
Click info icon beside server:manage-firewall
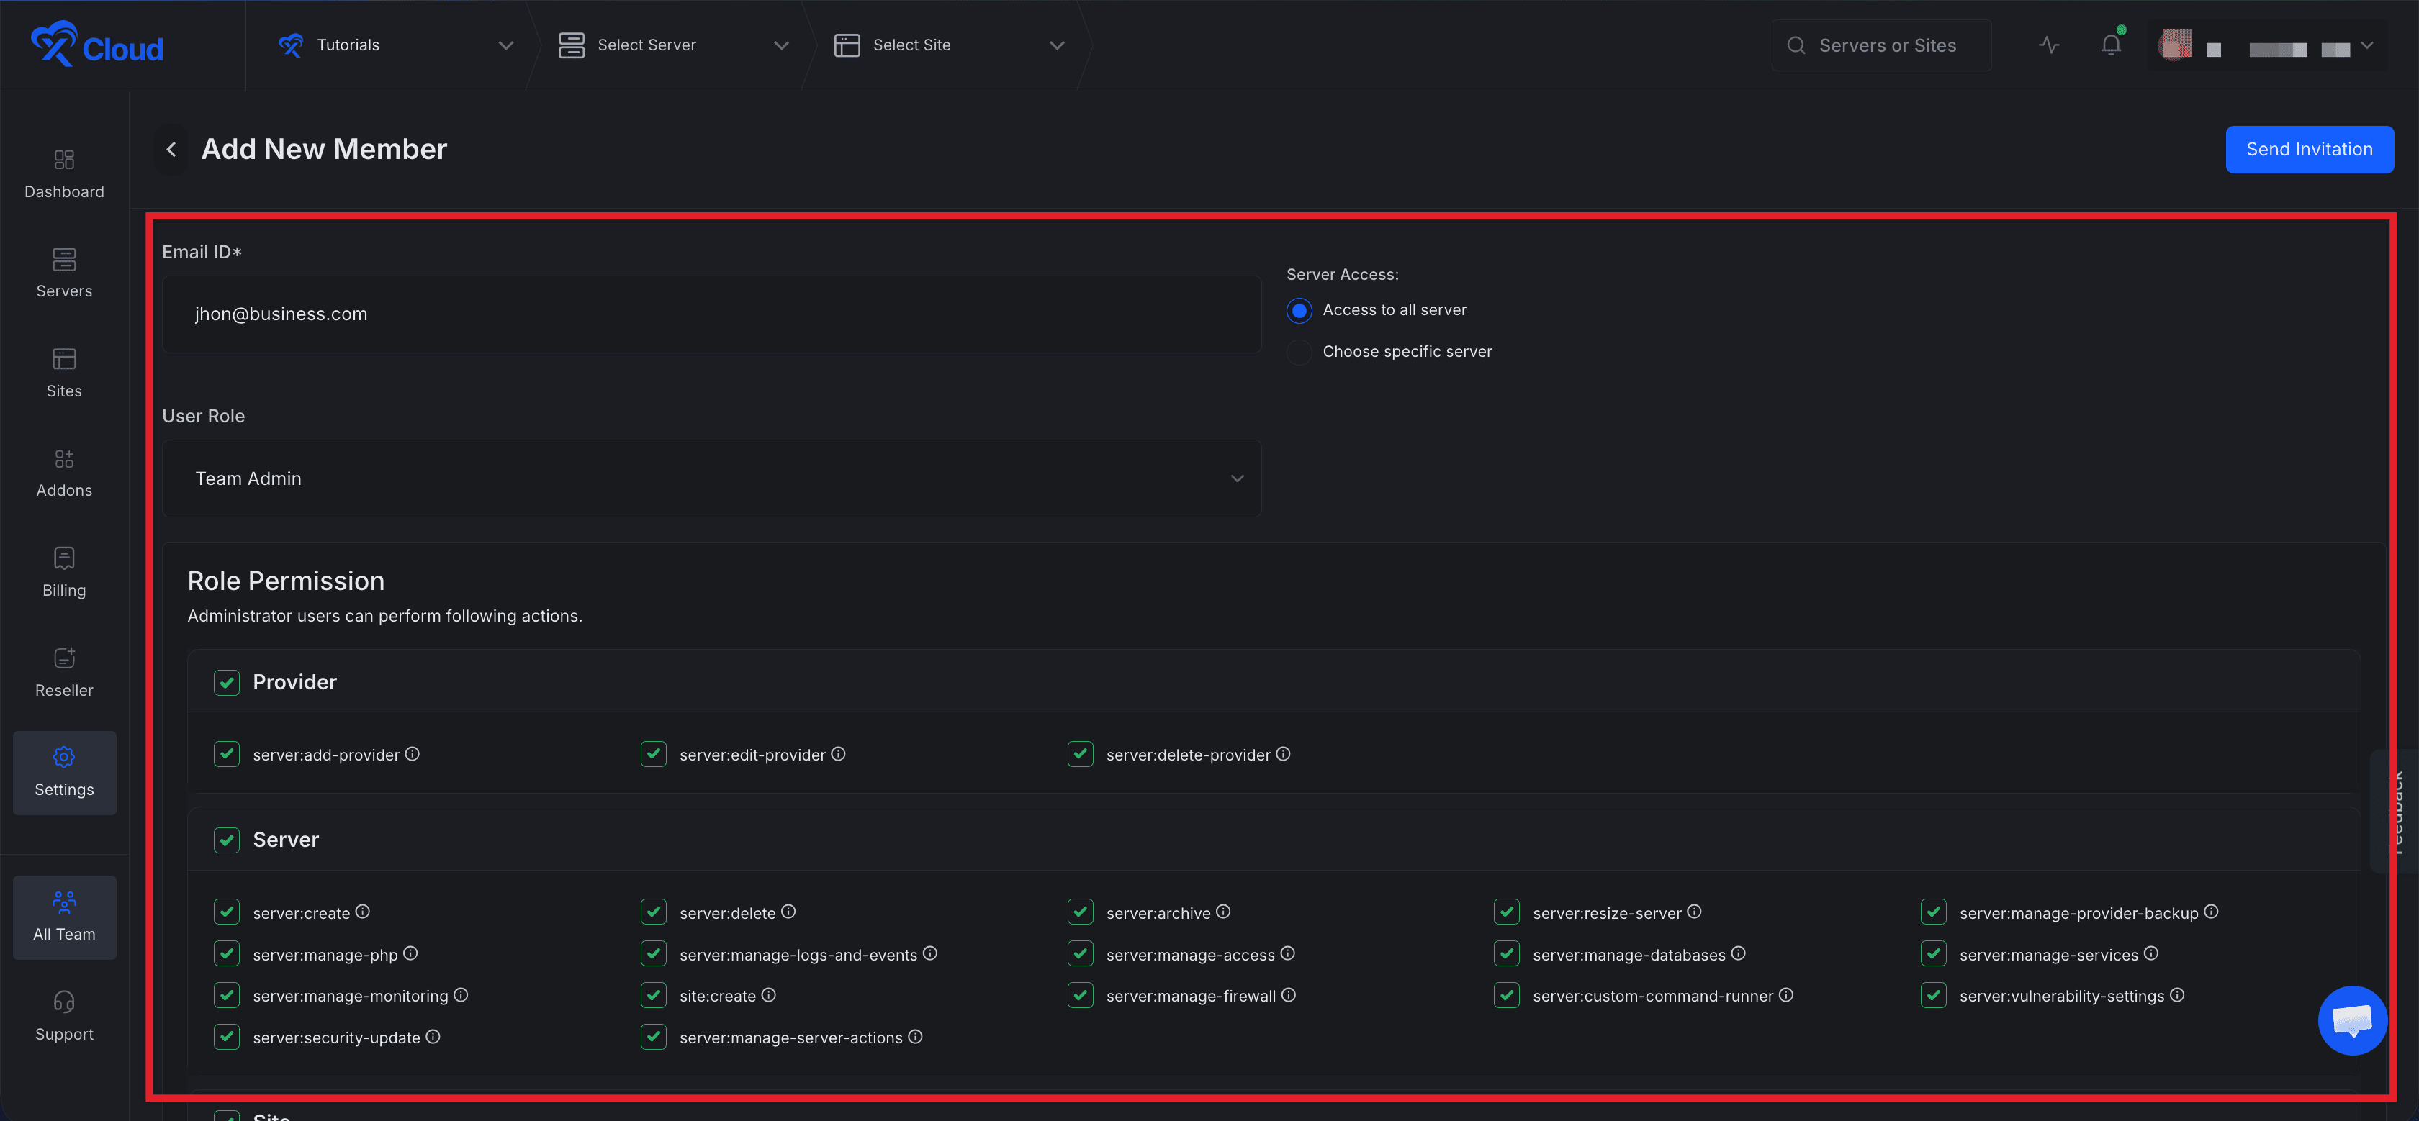pos(1289,995)
